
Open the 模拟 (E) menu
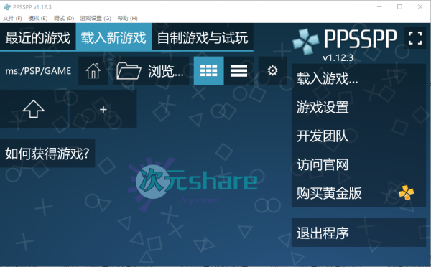pyautogui.click(x=37, y=18)
